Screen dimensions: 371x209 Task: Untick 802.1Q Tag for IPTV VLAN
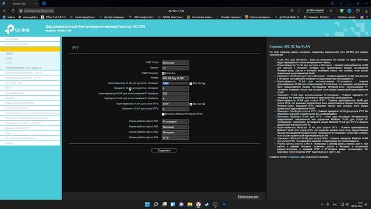tap(191, 104)
